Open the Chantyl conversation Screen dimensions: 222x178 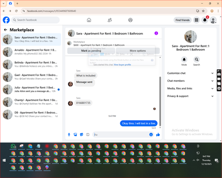point(31,102)
